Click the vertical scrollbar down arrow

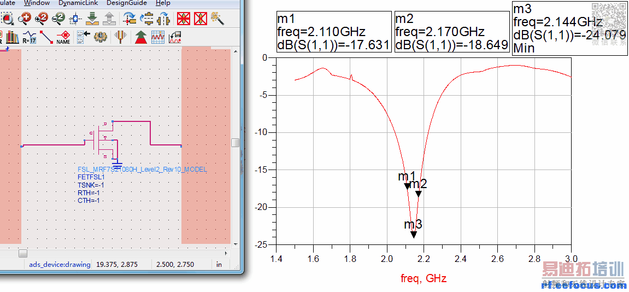pos(236,245)
